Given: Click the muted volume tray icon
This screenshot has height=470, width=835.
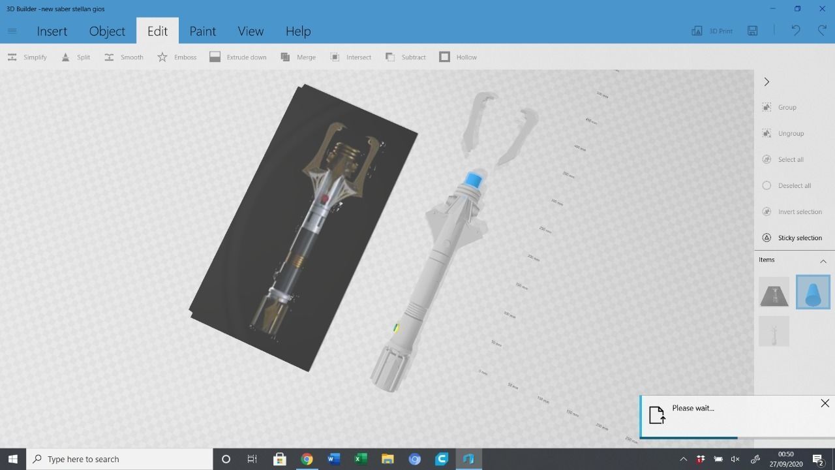Looking at the screenshot, I should (735, 459).
